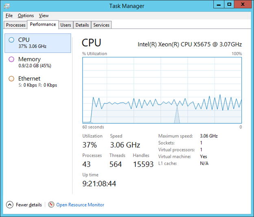Image resolution: width=254 pixels, height=217 pixels.
Task: Open the Options menu
Action: (26, 15)
